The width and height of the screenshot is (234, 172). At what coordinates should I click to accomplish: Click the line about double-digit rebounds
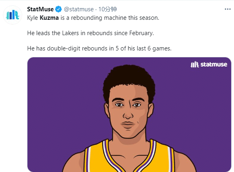[x=99, y=48]
